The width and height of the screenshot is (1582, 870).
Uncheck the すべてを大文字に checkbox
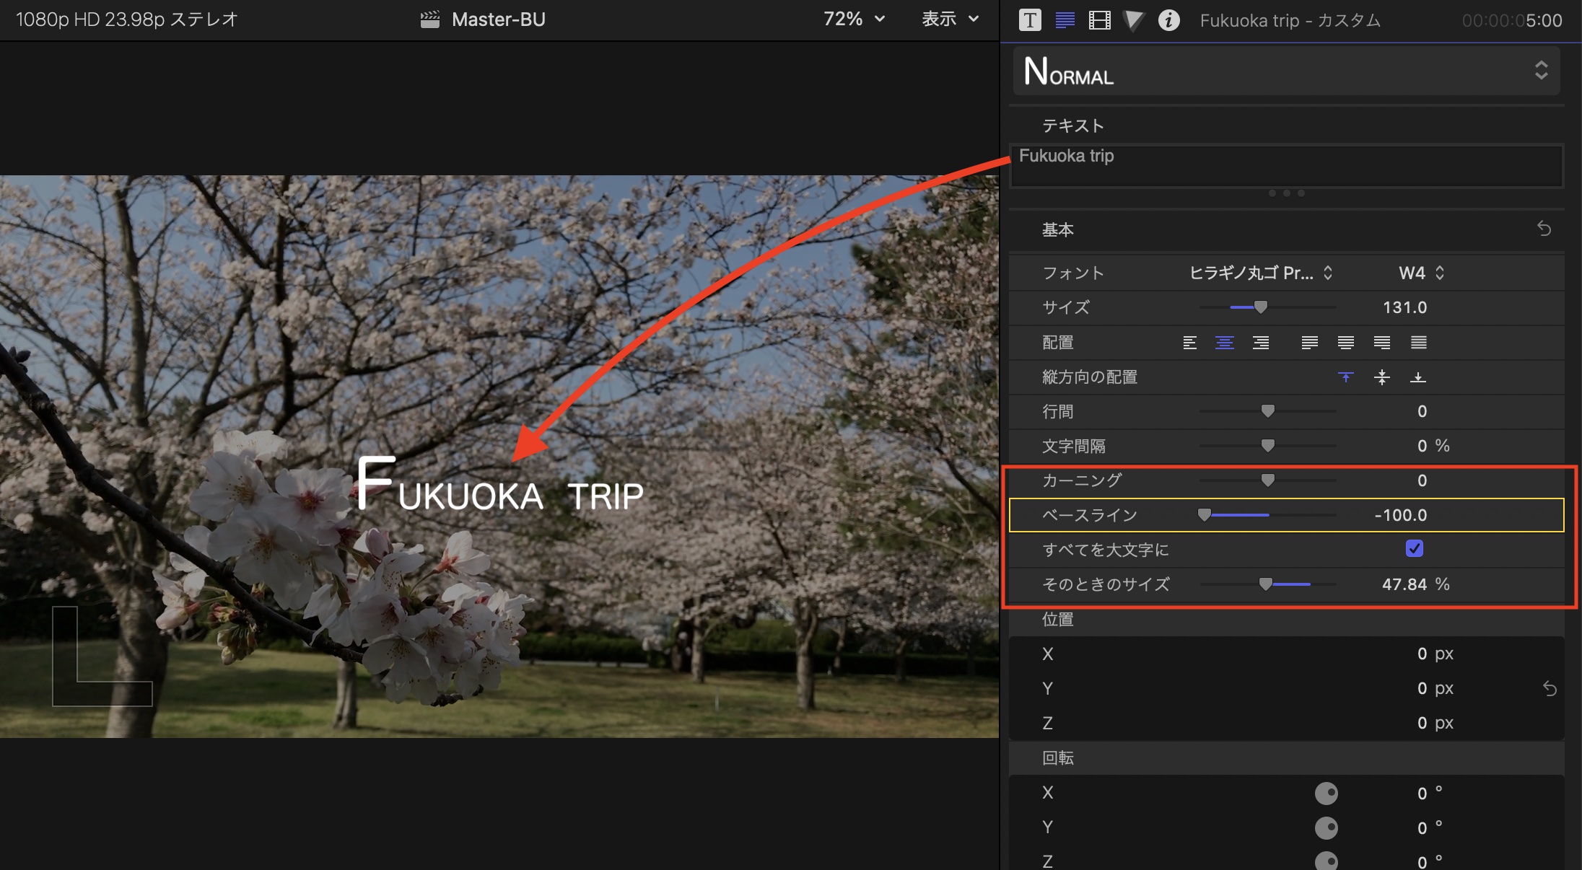tap(1415, 549)
